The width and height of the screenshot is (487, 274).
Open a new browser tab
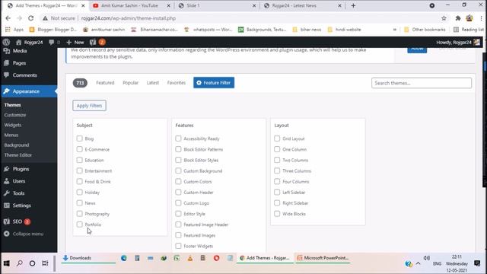point(353,5)
